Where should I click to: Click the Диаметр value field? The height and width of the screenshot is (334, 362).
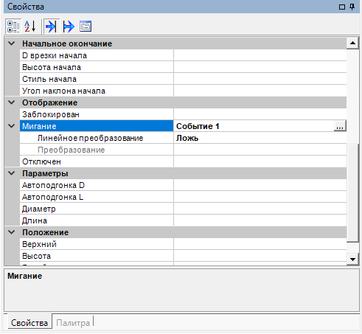click(260, 209)
